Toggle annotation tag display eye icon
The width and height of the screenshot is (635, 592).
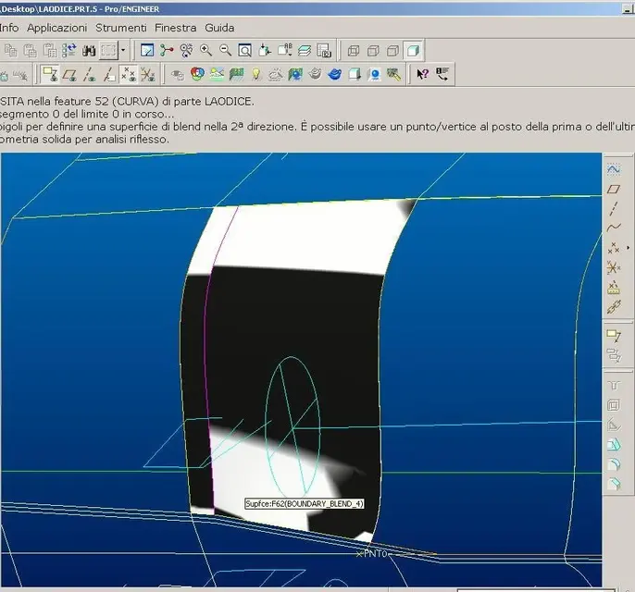(50, 74)
